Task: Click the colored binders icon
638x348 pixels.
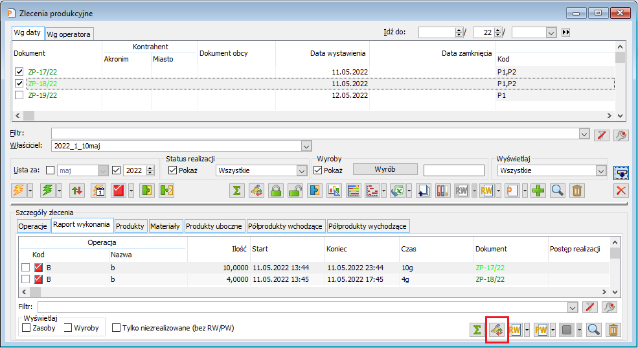Action: pyautogui.click(x=442, y=191)
